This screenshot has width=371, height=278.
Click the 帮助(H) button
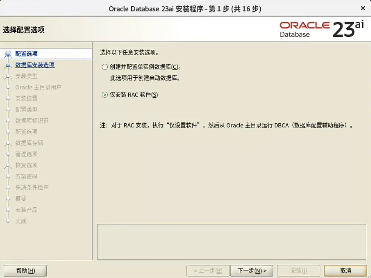[x=24, y=270]
